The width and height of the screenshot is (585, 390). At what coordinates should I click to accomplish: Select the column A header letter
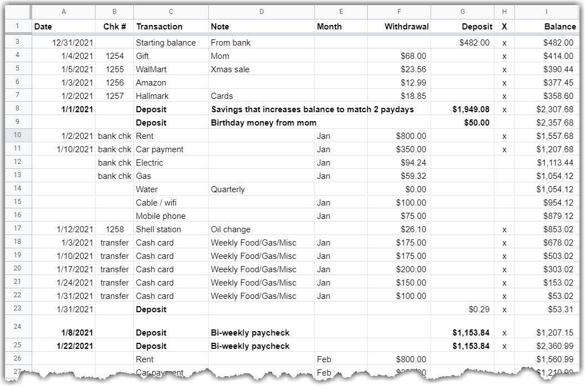pyautogui.click(x=63, y=12)
